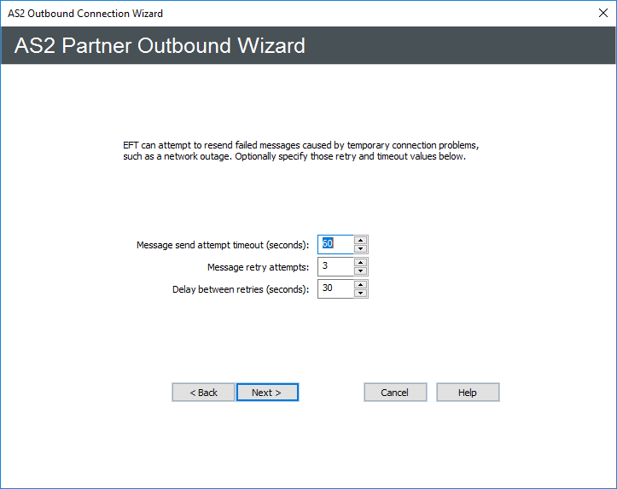The image size is (617, 489).
Task: Click the message retry attempts field
Action: point(335,266)
